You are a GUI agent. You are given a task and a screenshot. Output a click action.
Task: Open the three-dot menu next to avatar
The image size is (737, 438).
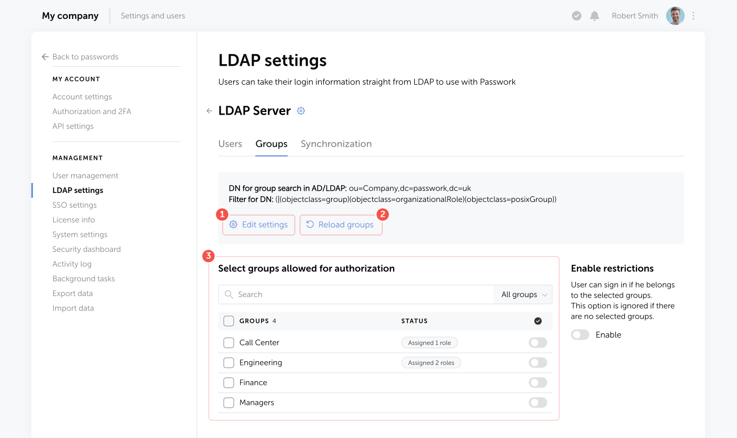[x=693, y=15]
